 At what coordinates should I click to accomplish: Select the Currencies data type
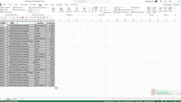[61, 10]
